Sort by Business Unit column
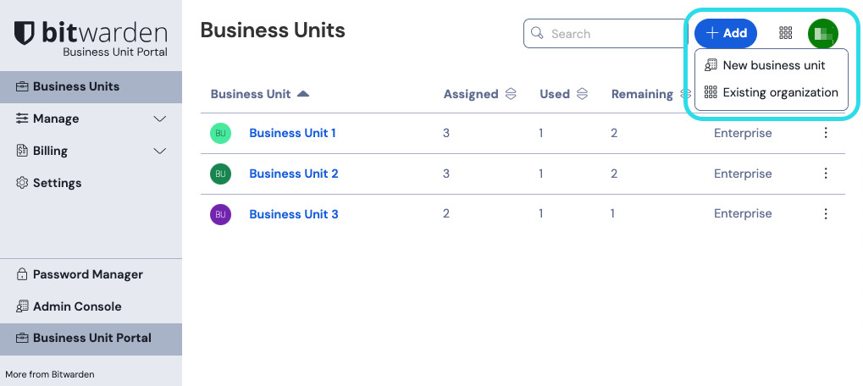Screen dimensions: 863x386 click(x=259, y=94)
